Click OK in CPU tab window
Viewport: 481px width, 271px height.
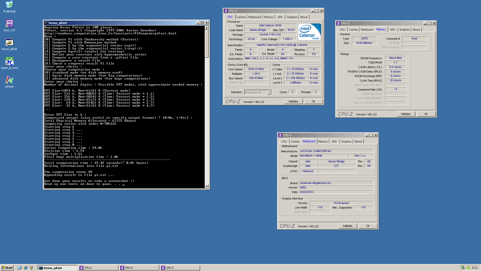point(313,101)
